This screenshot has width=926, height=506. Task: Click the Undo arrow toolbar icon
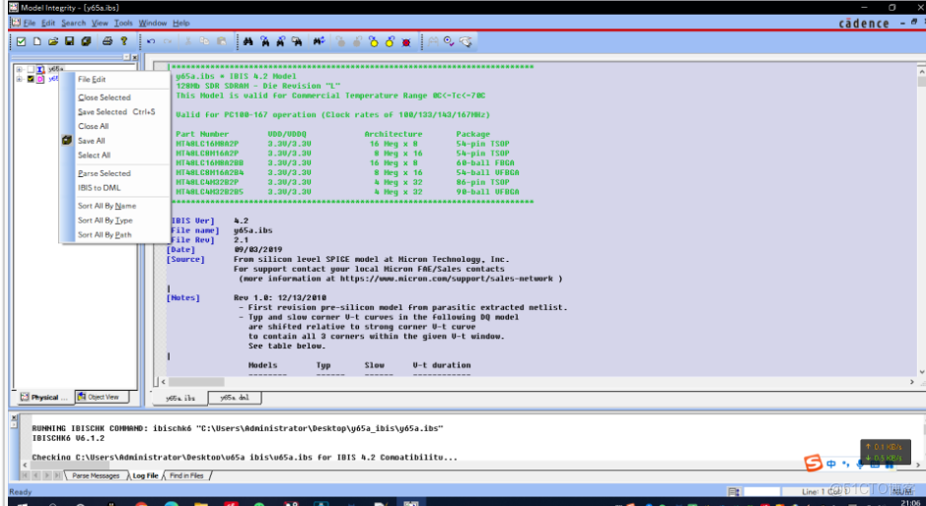pos(151,41)
